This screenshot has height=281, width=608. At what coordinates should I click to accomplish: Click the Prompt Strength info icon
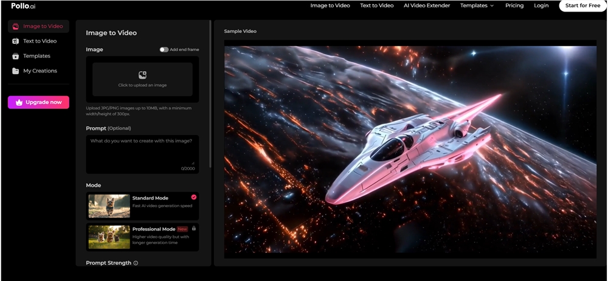tap(136, 263)
